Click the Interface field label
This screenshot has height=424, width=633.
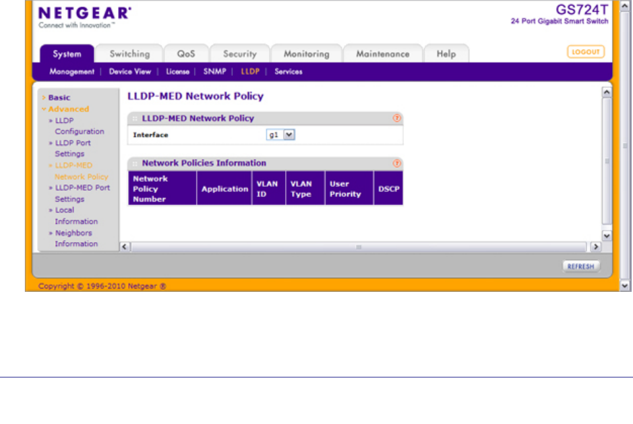point(150,135)
